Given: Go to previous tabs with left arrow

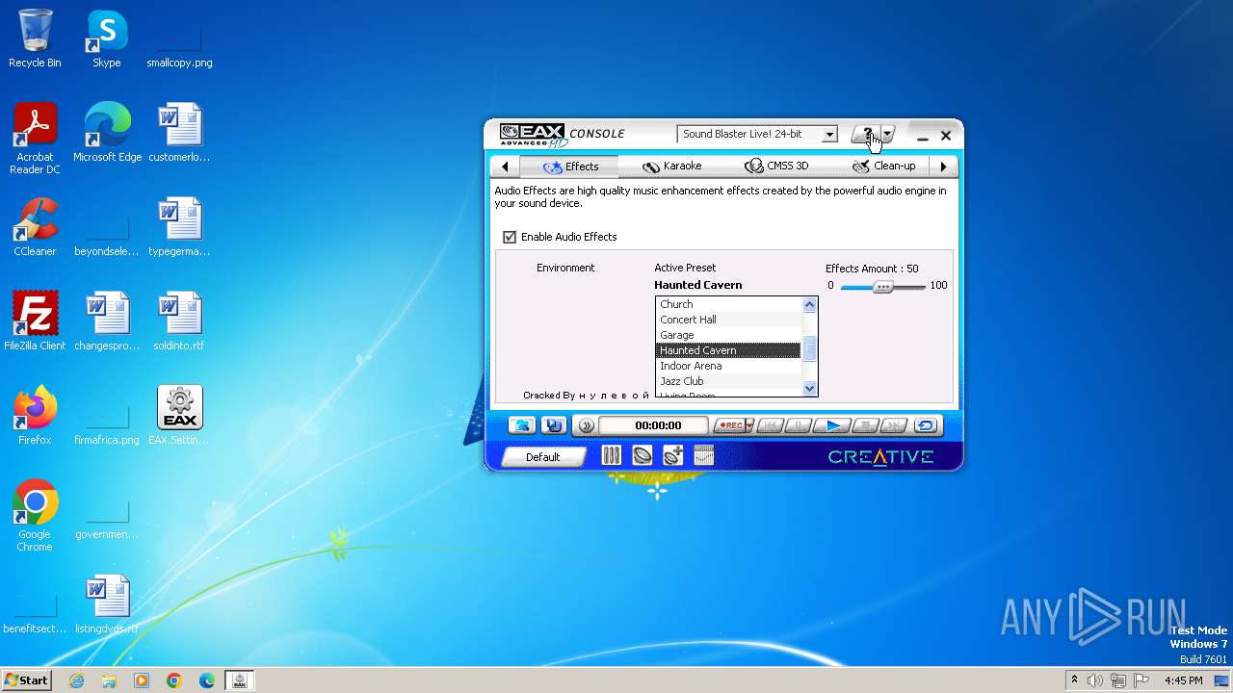Looking at the screenshot, I should pyautogui.click(x=505, y=167).
